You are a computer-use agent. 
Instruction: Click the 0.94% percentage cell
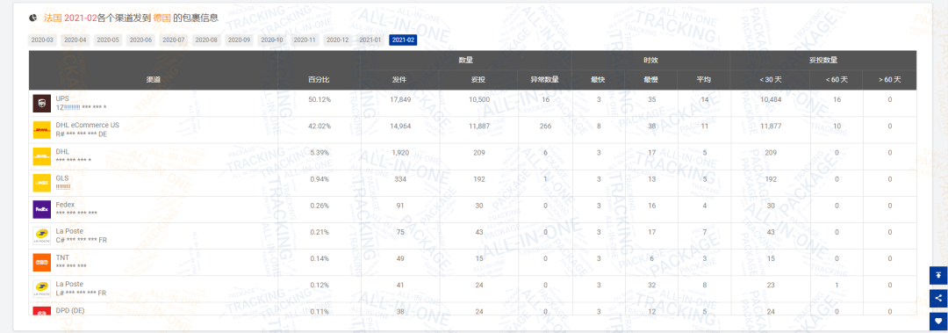319,178
